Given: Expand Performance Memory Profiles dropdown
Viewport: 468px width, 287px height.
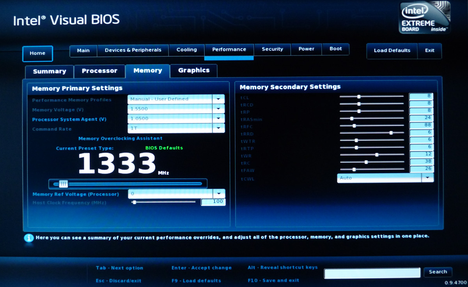Looking at the screenshot, I should point(219,99).
